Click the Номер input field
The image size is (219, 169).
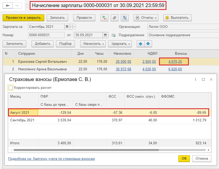tap(46, 35)
